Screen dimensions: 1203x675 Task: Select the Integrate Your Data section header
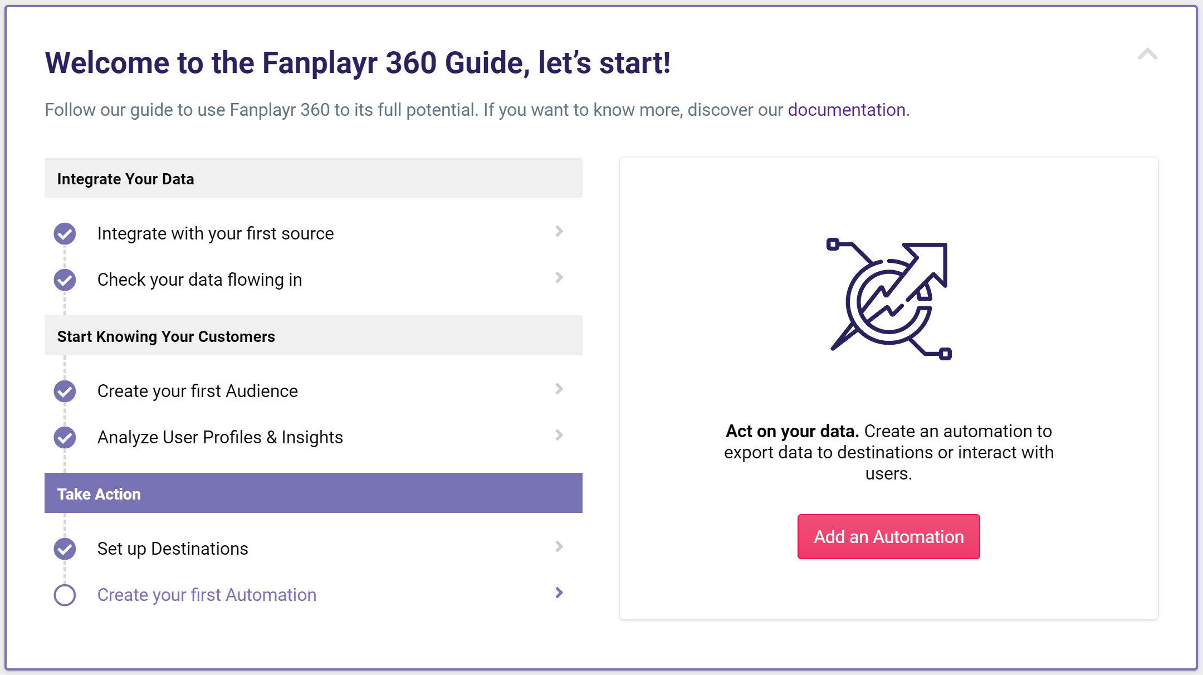tap(314, 178)
